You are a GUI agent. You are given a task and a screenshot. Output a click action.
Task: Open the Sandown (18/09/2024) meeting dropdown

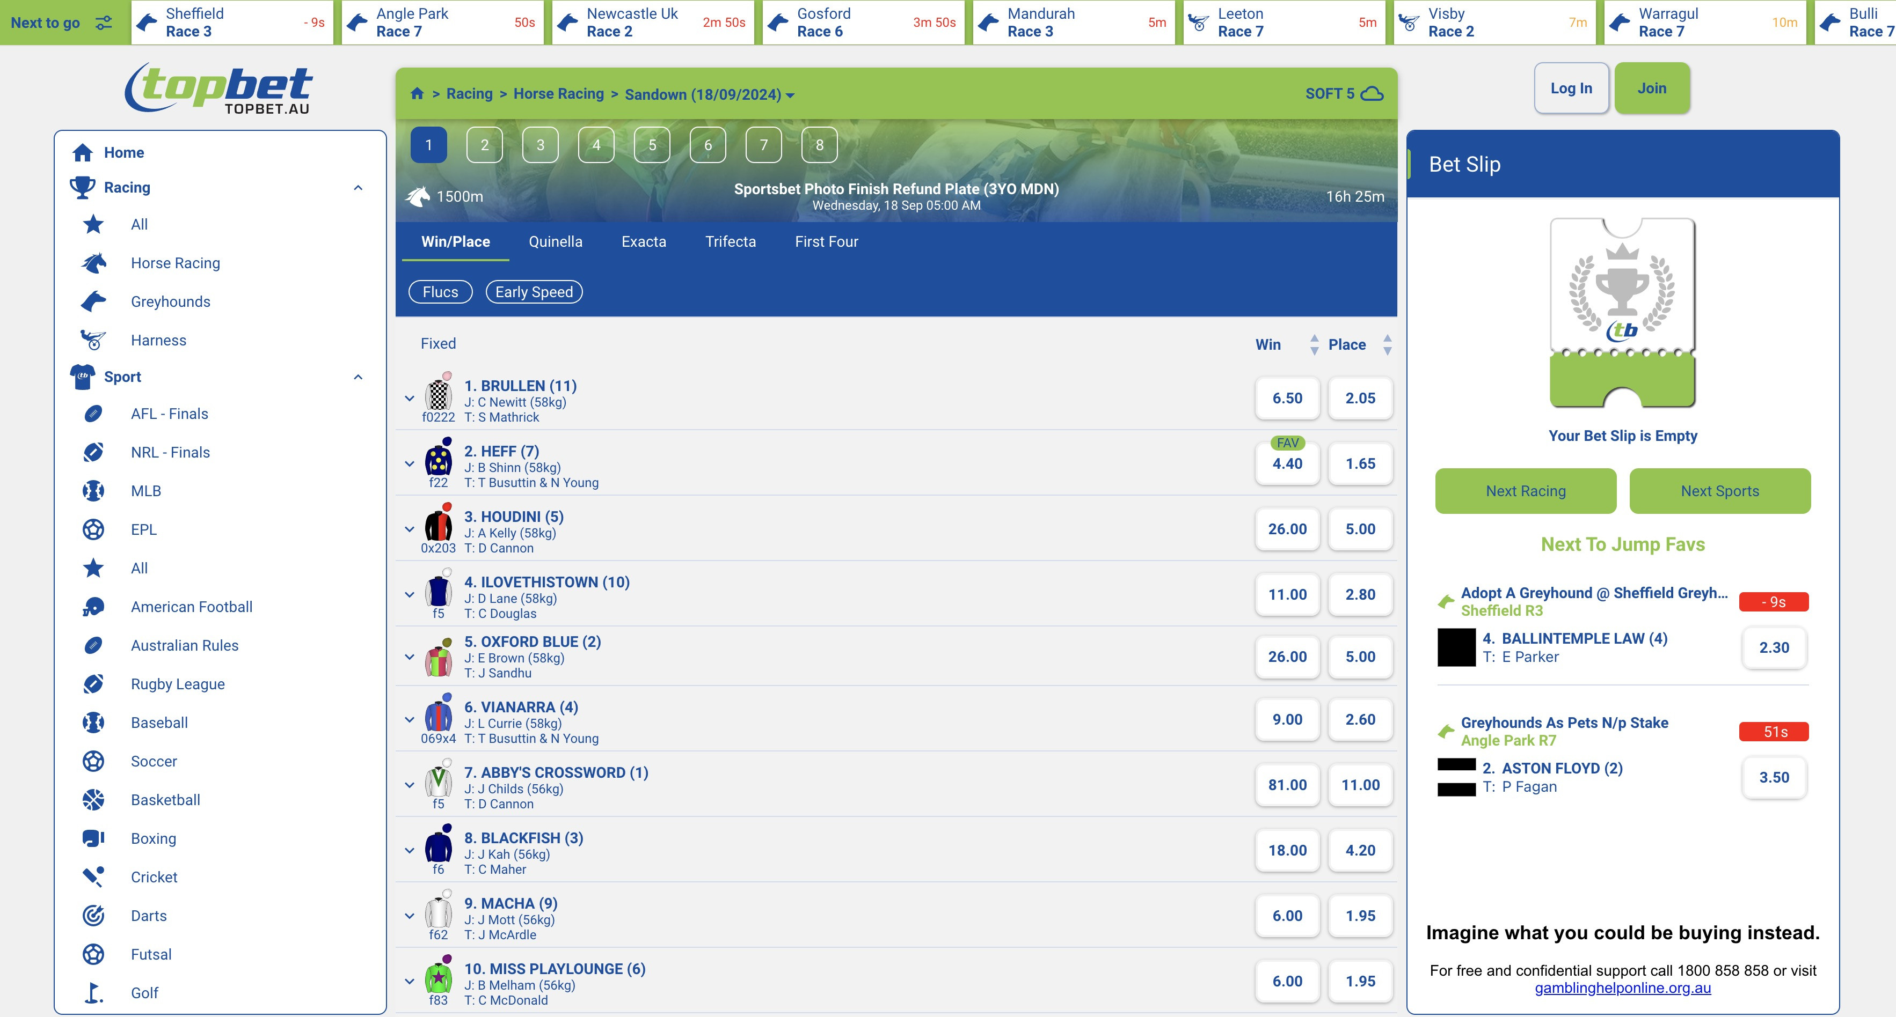coord(710,94)
